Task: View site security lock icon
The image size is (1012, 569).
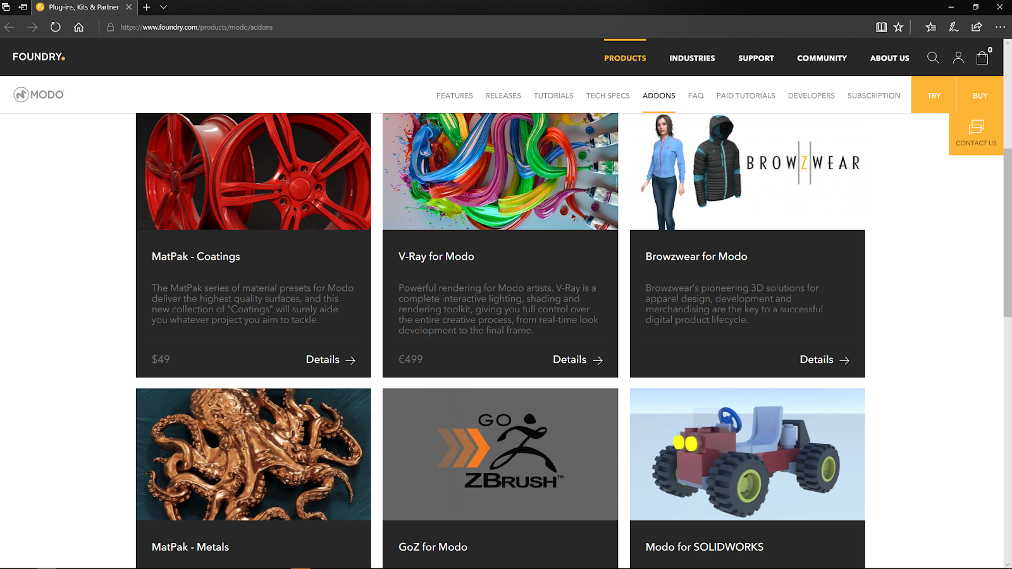Action: point(110,27)
